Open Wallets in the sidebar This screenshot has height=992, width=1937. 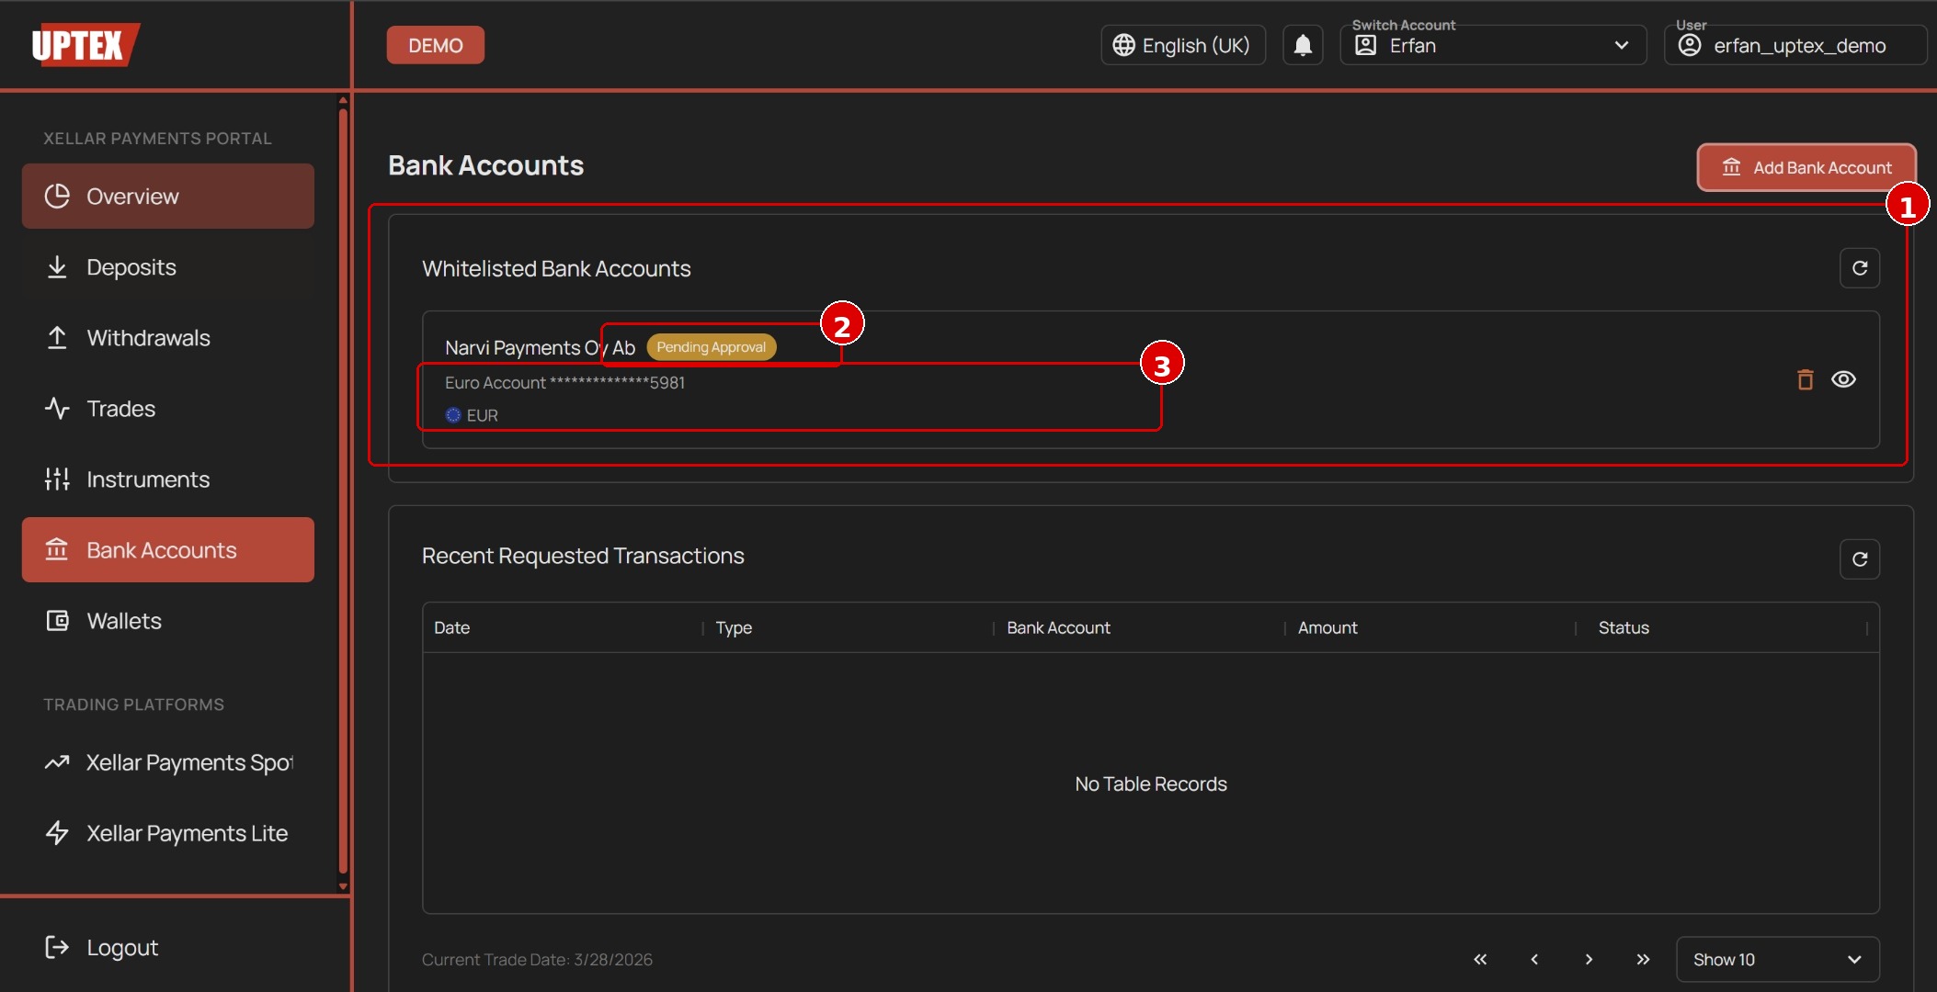(168, 621)
